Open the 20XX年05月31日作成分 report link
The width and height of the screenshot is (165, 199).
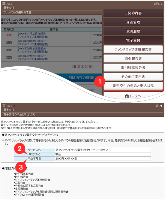(x=33, y=50)
